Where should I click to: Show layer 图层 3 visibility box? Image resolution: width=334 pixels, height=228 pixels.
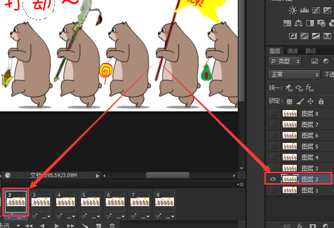coord(273,168)
